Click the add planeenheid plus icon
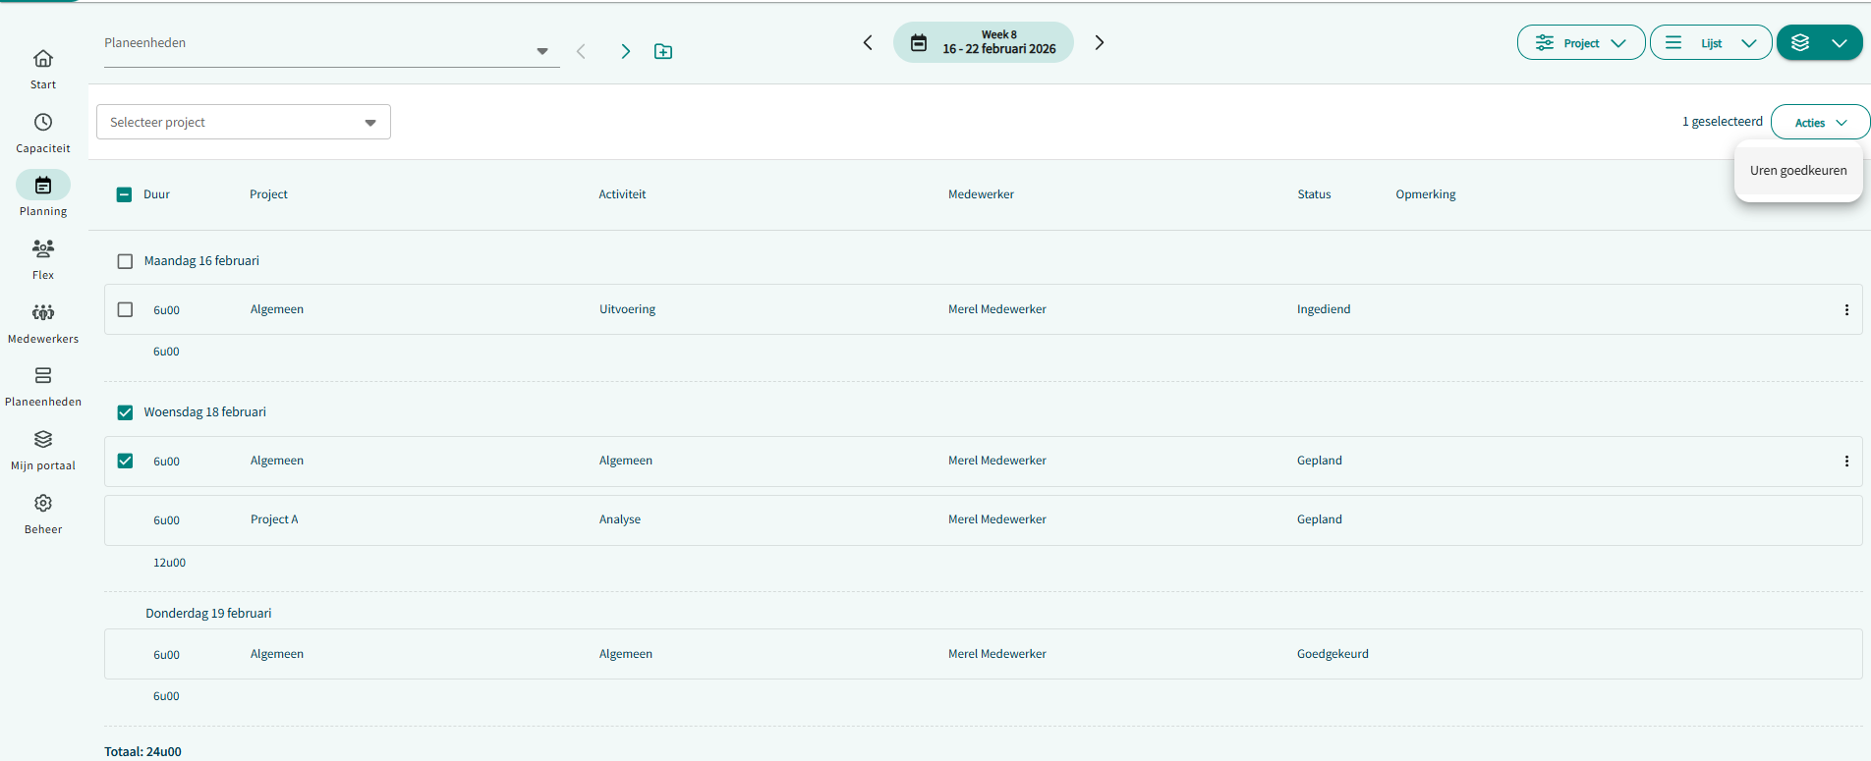 663,51
